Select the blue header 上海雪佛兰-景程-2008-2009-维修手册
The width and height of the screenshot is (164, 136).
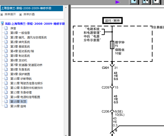[x=32, y=8]
